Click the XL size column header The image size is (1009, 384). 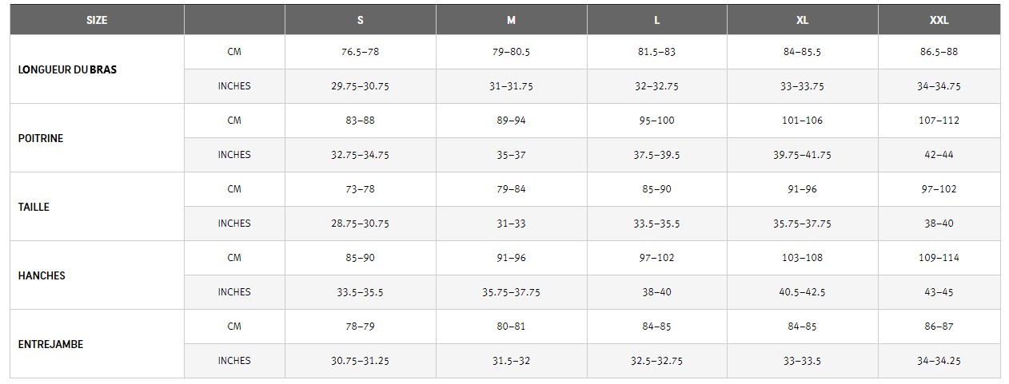tap(802, 21)
